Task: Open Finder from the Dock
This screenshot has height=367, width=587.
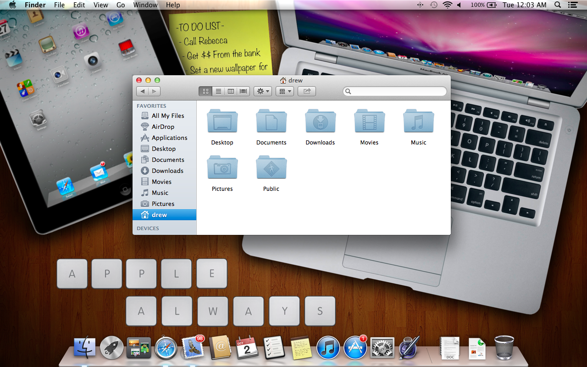Action: tap(85, 347)
